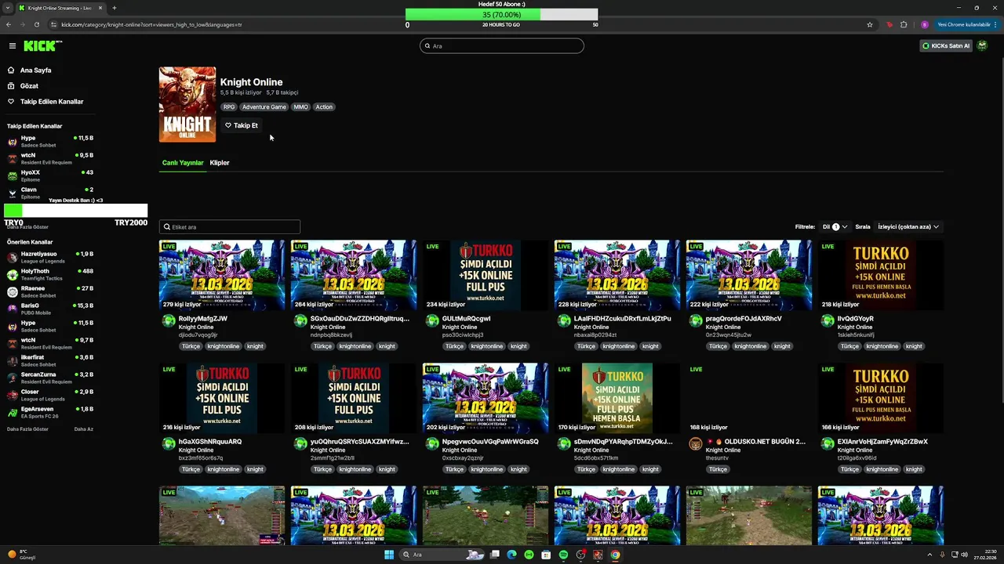Open recommended channel Hazretiyasuo avatar
Viewport: 1004px width, 564px height.
[x=13, y=258]
